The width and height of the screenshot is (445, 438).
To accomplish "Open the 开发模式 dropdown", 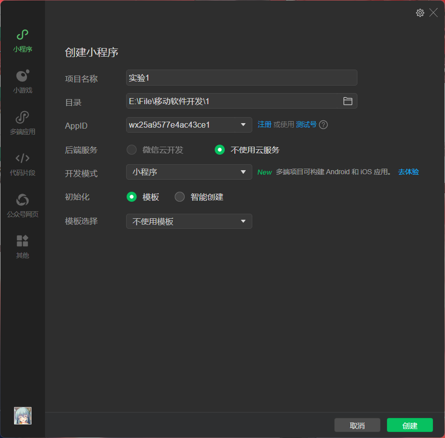I will (189, 172).
